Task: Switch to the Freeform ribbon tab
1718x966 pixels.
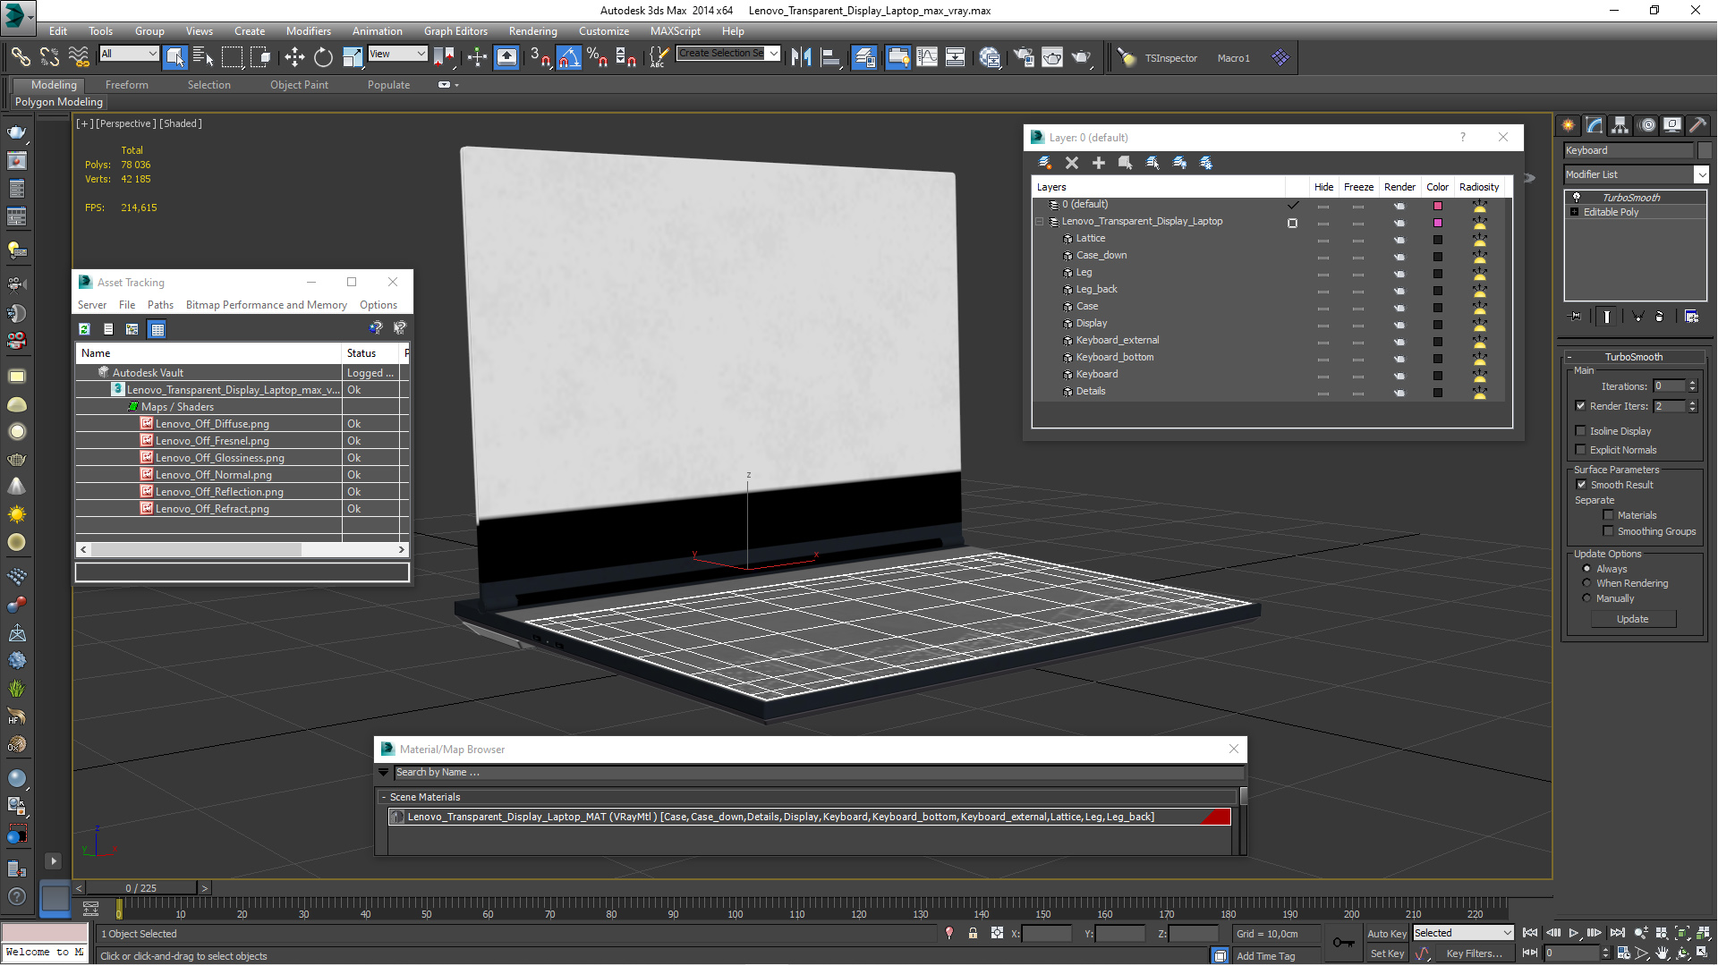Action: pyautogui.click(x=126, y=85)
